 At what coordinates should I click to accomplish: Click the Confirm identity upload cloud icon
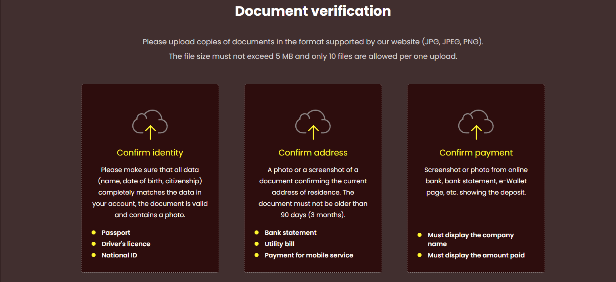coord(150,122)
